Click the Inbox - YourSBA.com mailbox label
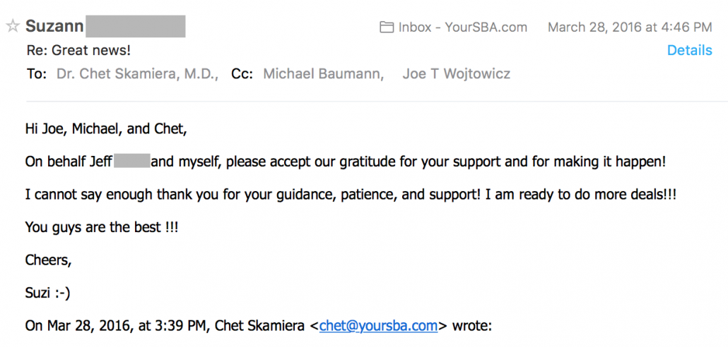728x347 pixels. tap(462, 28)
